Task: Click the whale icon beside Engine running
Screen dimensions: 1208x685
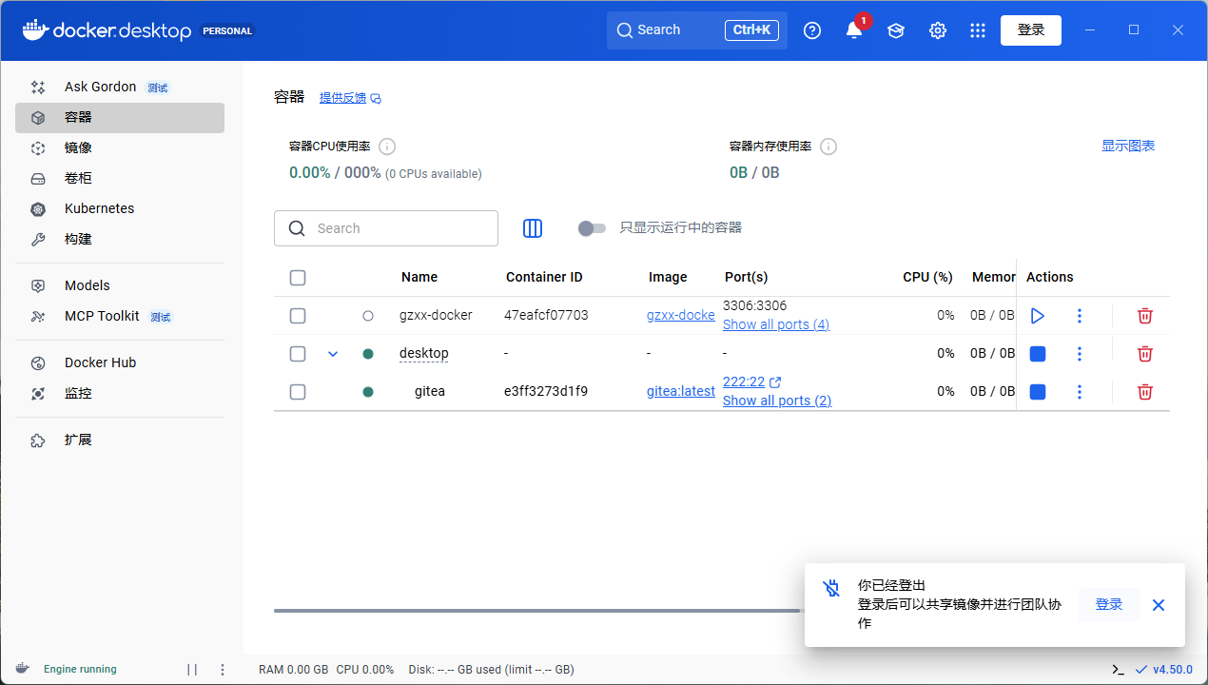Action: pyautogui.click(x=22, y=669)
